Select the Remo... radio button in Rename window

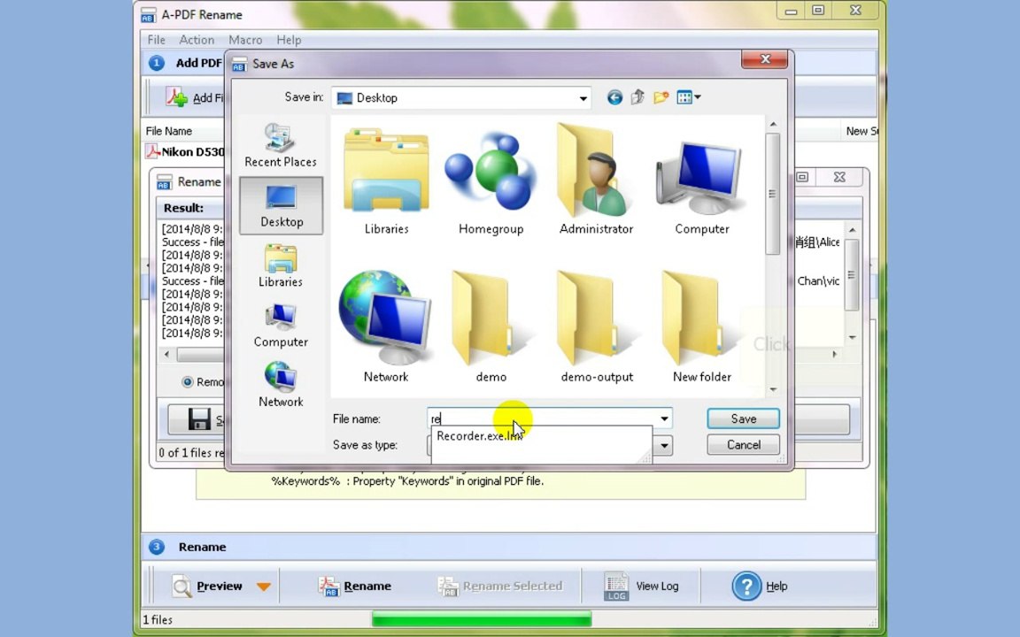[x=188, y=381]
